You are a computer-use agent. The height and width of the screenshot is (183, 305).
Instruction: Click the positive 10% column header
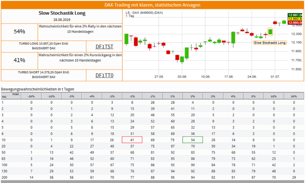273,96
